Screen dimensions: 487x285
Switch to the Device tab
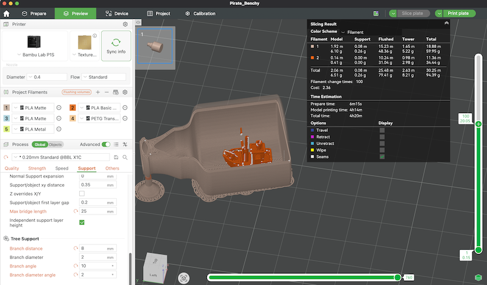(117, 13)
